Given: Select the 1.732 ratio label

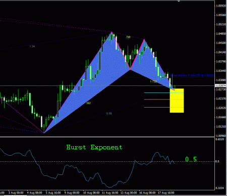Looking at the screenshot, I should click(x=153, y=81).
